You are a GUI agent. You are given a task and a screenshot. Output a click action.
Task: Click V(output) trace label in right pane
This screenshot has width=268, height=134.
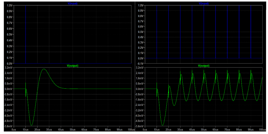tap(204, 66)
